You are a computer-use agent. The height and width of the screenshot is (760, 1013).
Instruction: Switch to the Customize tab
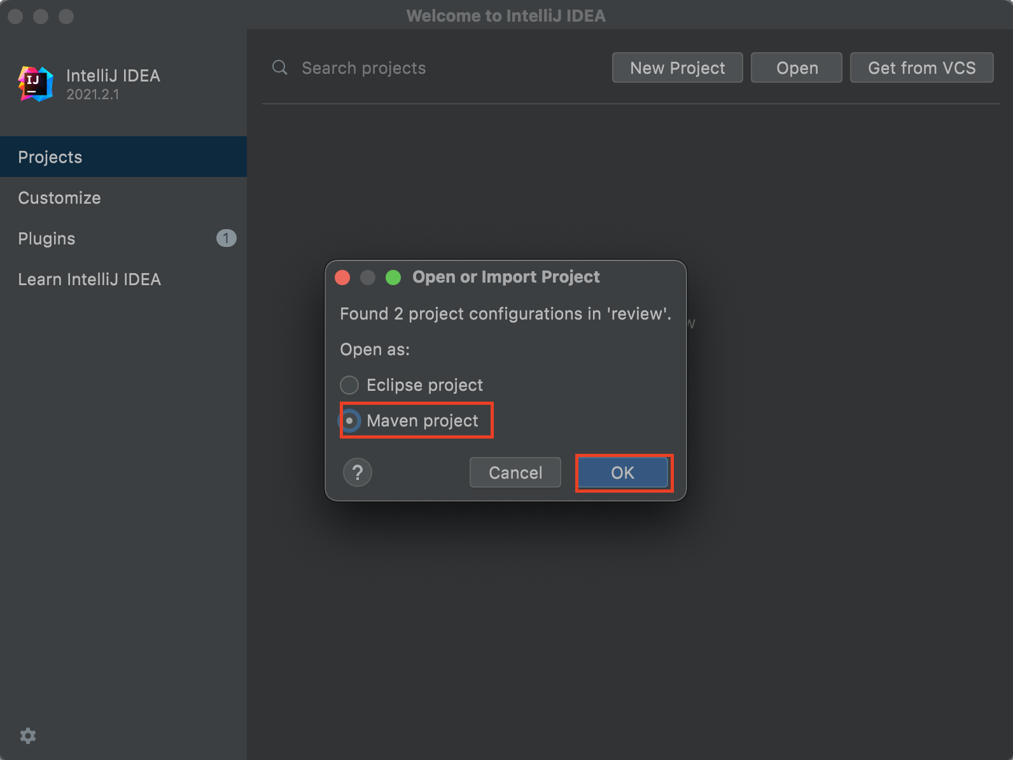pos(123,197)
